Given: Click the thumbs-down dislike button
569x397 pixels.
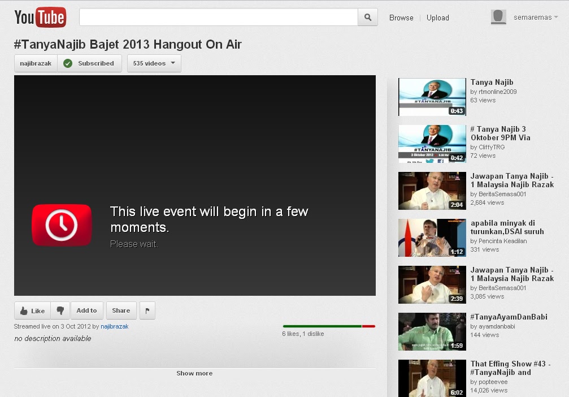Looking at the screenshot, I should (x=60, y=310).
